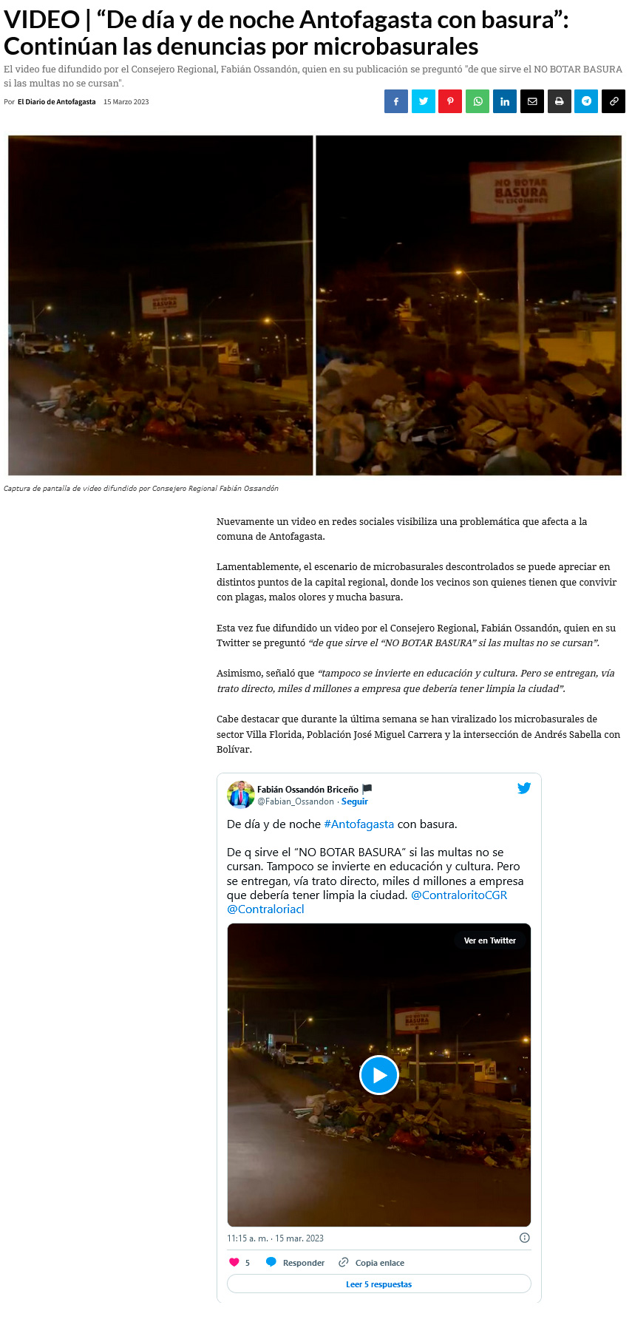The image size is (632, 1322).
Task: Print the article
Action: click(x=560, y=101)
